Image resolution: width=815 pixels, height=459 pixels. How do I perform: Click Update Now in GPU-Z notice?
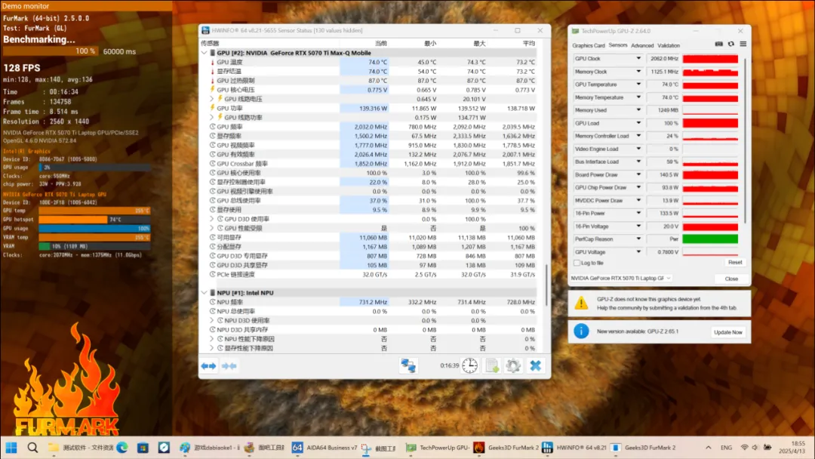(x=727, y=332)
